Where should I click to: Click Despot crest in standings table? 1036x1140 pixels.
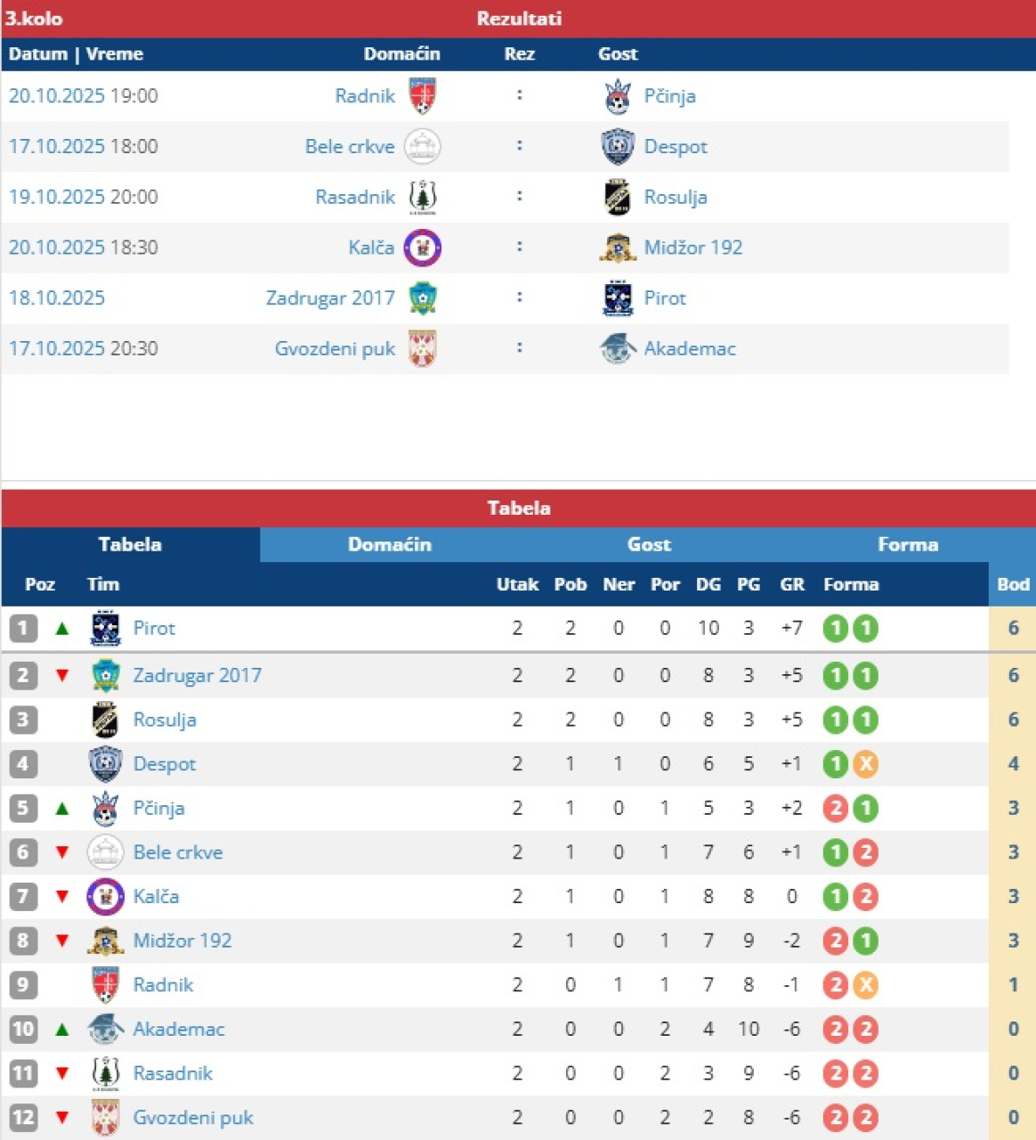(x=106, y=764)
